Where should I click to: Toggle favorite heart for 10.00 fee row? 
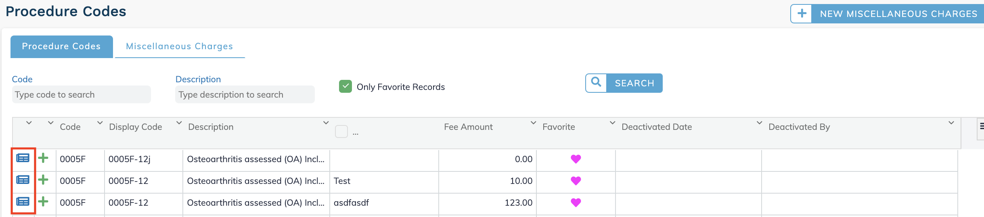(x=576, y=181)
